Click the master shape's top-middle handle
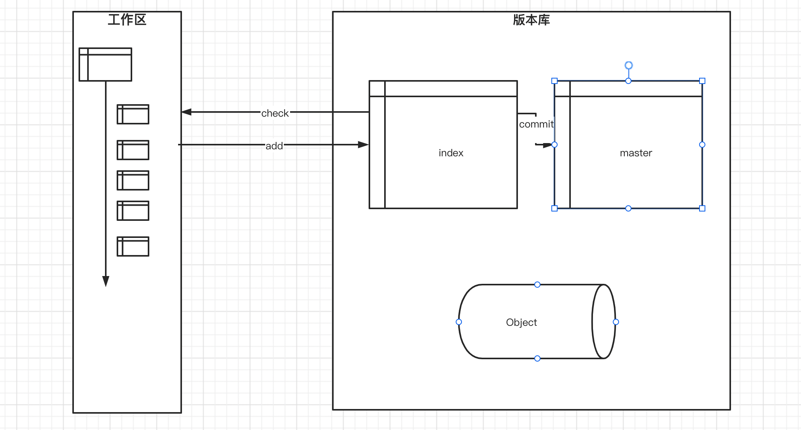The height and width of the screenshot is (430, 801). 628,81
